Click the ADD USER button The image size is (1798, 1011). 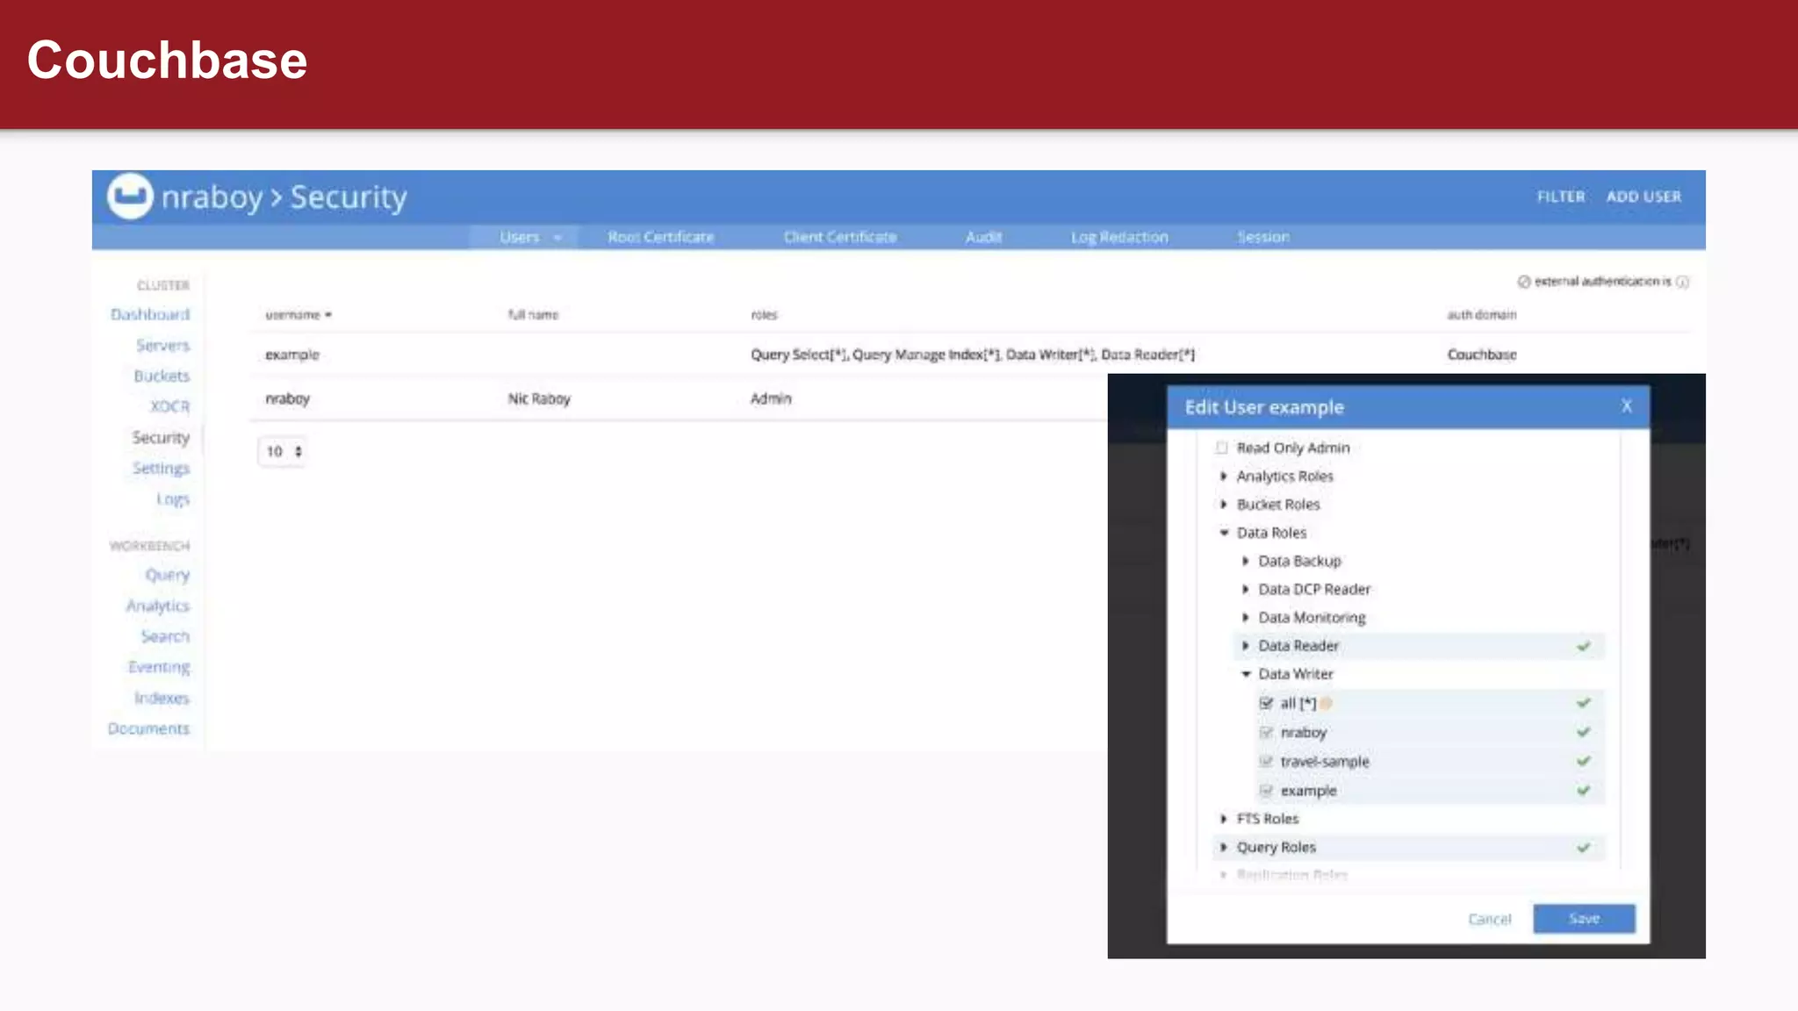1644,197
